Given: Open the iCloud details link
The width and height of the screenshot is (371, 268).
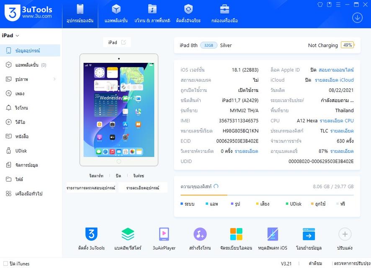Looking at the screenshot, I should click(334, 80).
